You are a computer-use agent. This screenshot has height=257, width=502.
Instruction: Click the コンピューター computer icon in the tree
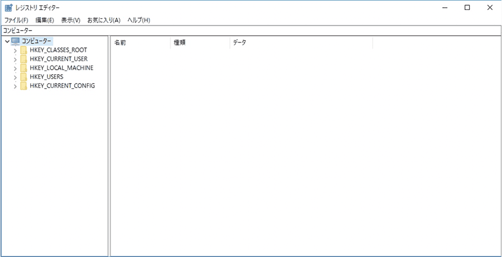(16, 41)
